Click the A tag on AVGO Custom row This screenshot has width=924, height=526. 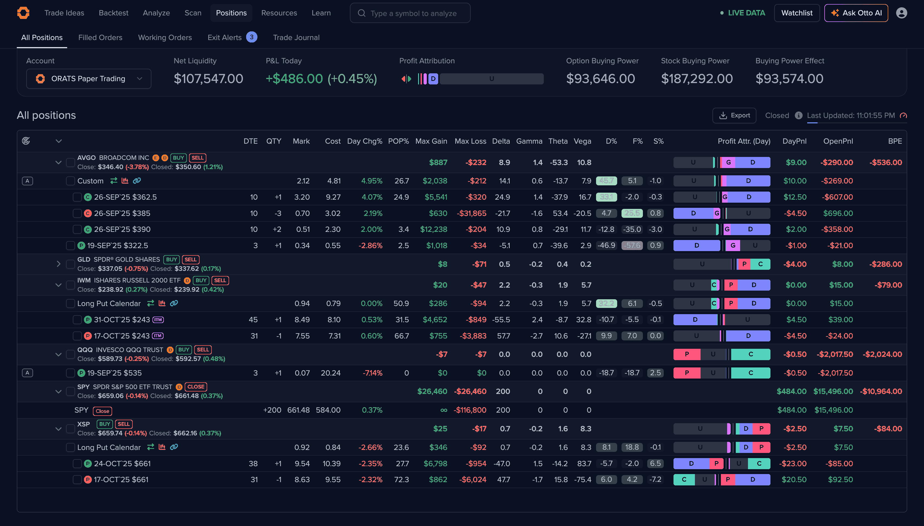click(27, 181)
